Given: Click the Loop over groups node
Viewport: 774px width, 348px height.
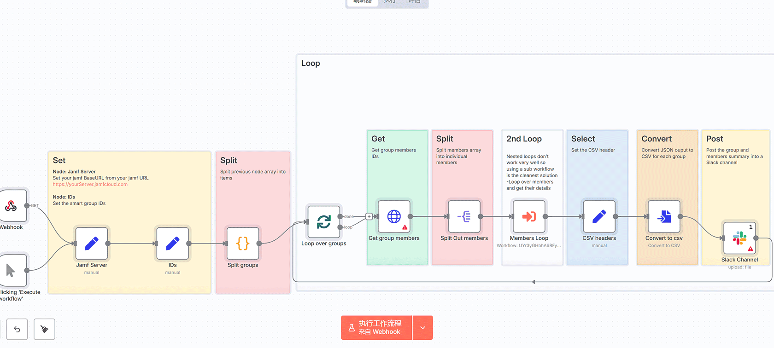Looking at the screenshot, I should [324, 222].
